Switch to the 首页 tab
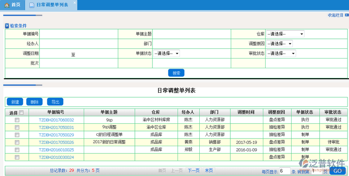 [x=12, y=5]
